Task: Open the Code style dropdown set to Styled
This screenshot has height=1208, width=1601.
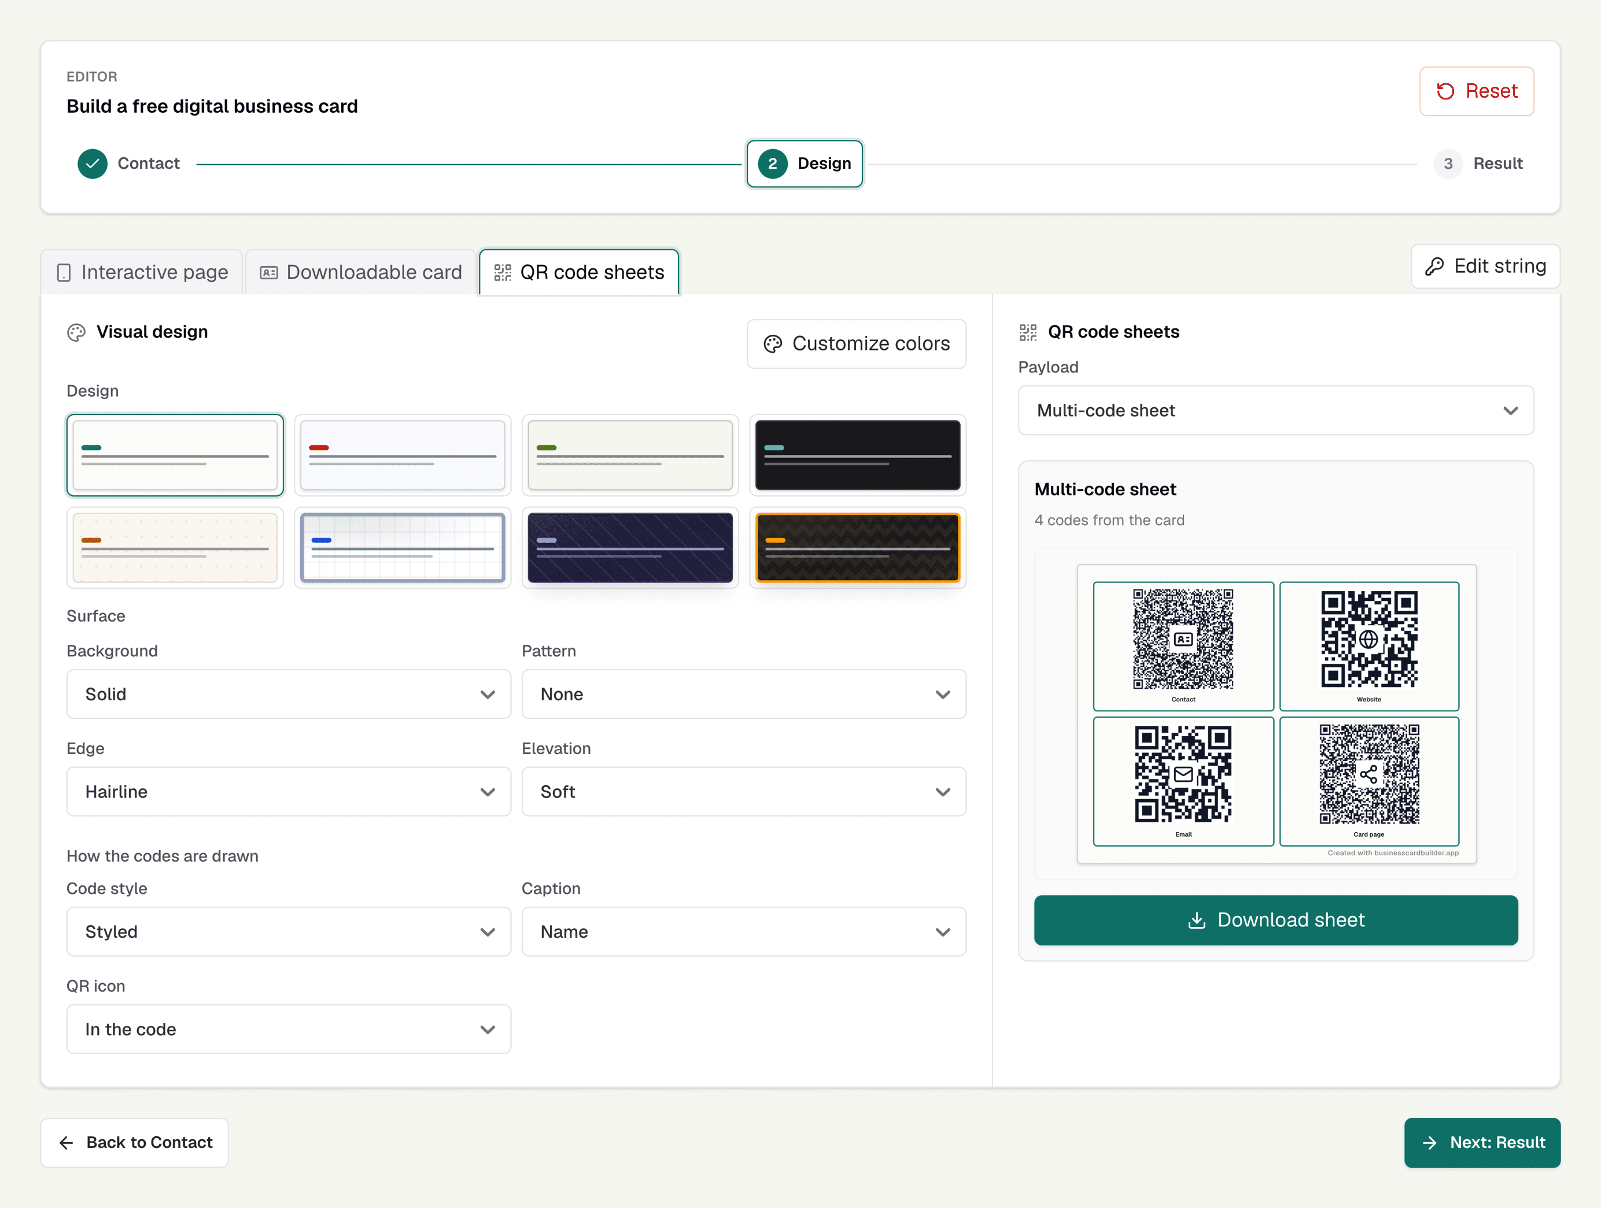Action: [x=289, y=932]
